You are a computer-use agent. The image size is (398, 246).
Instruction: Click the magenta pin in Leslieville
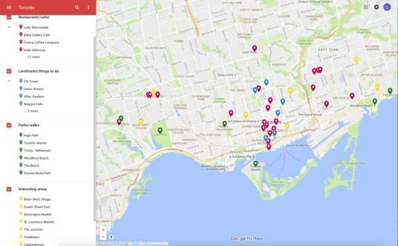[352, 96]
